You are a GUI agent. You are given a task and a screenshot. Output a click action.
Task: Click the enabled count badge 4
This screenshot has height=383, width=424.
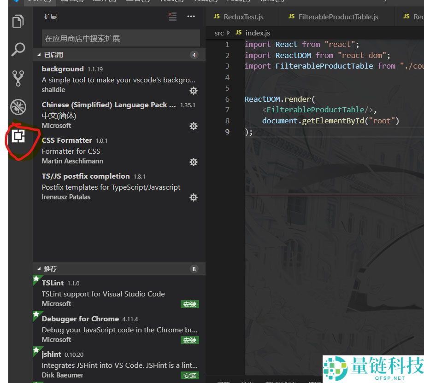pyautogui.click(x=194, y=55)
